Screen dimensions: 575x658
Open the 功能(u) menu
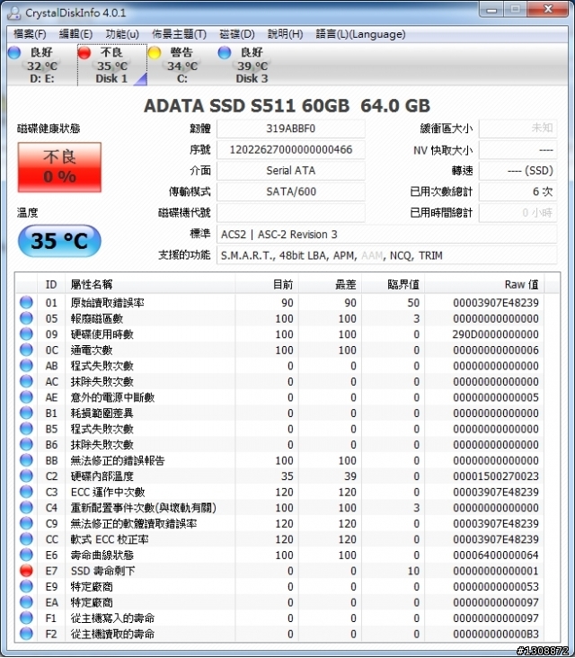point(122,34)
